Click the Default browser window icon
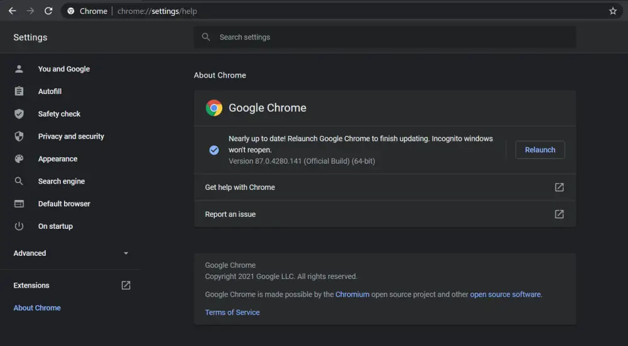 click(19, 204)
